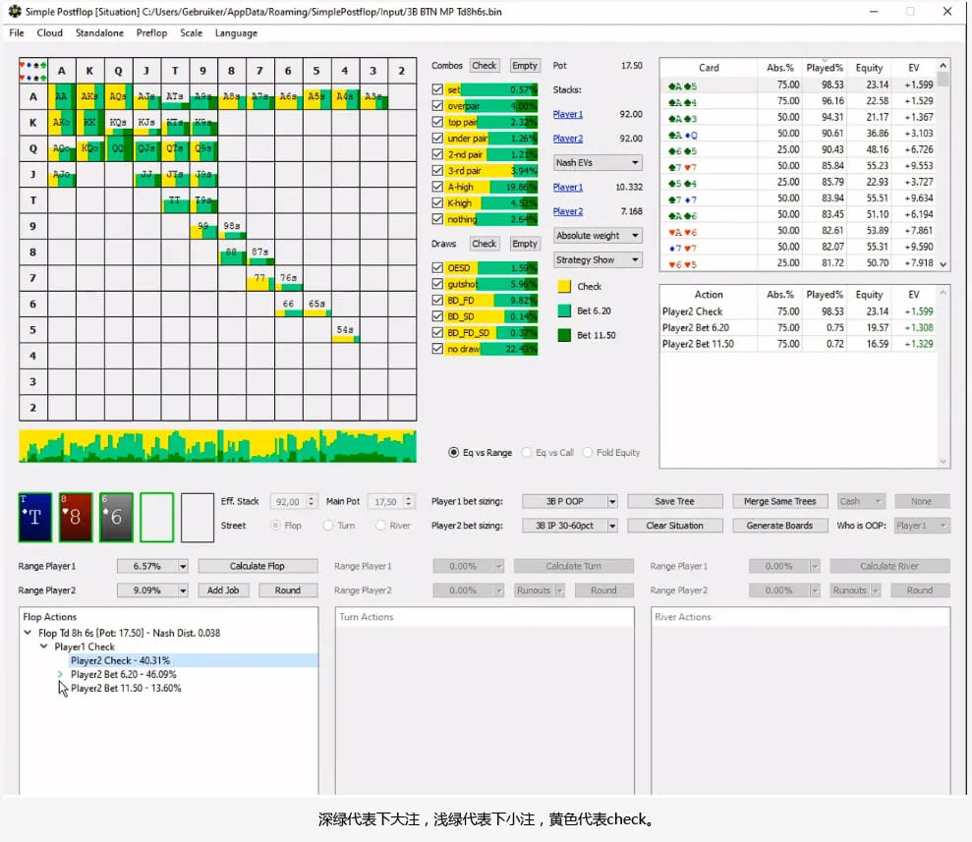Screen dimensions: 972x842
Task: Uncheck the 'no draw' checkbox
Action: coord(436,347)
